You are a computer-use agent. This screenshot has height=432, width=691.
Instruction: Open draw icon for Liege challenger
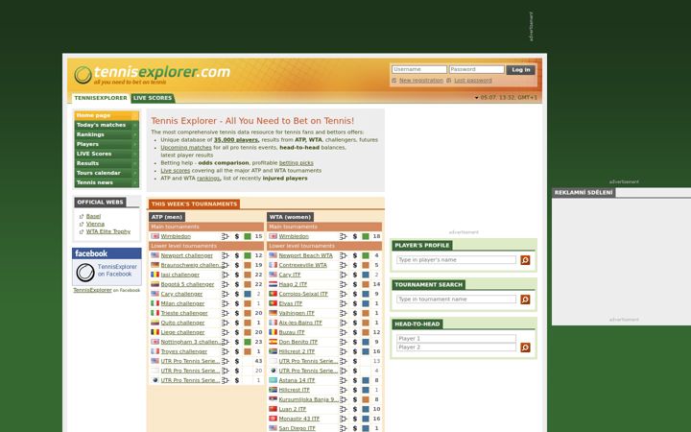point(226,332)
